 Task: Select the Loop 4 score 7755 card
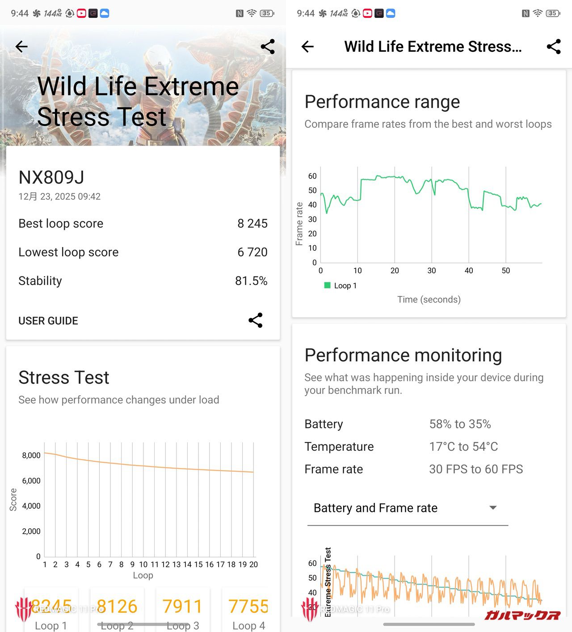click(x=248, y=612)
